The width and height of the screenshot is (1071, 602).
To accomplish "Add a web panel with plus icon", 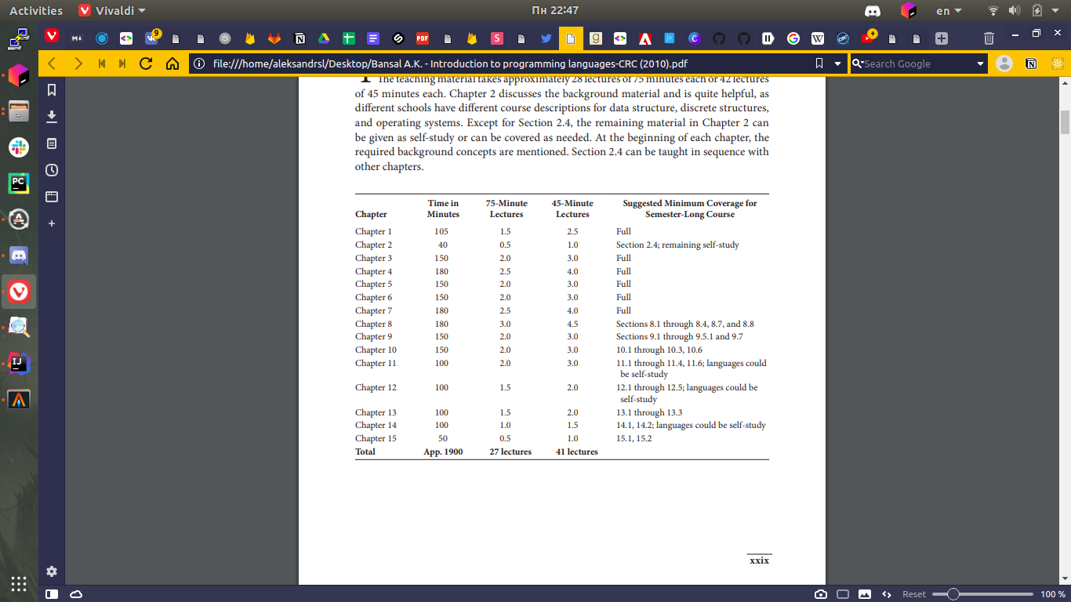I will tap(52, 223).
